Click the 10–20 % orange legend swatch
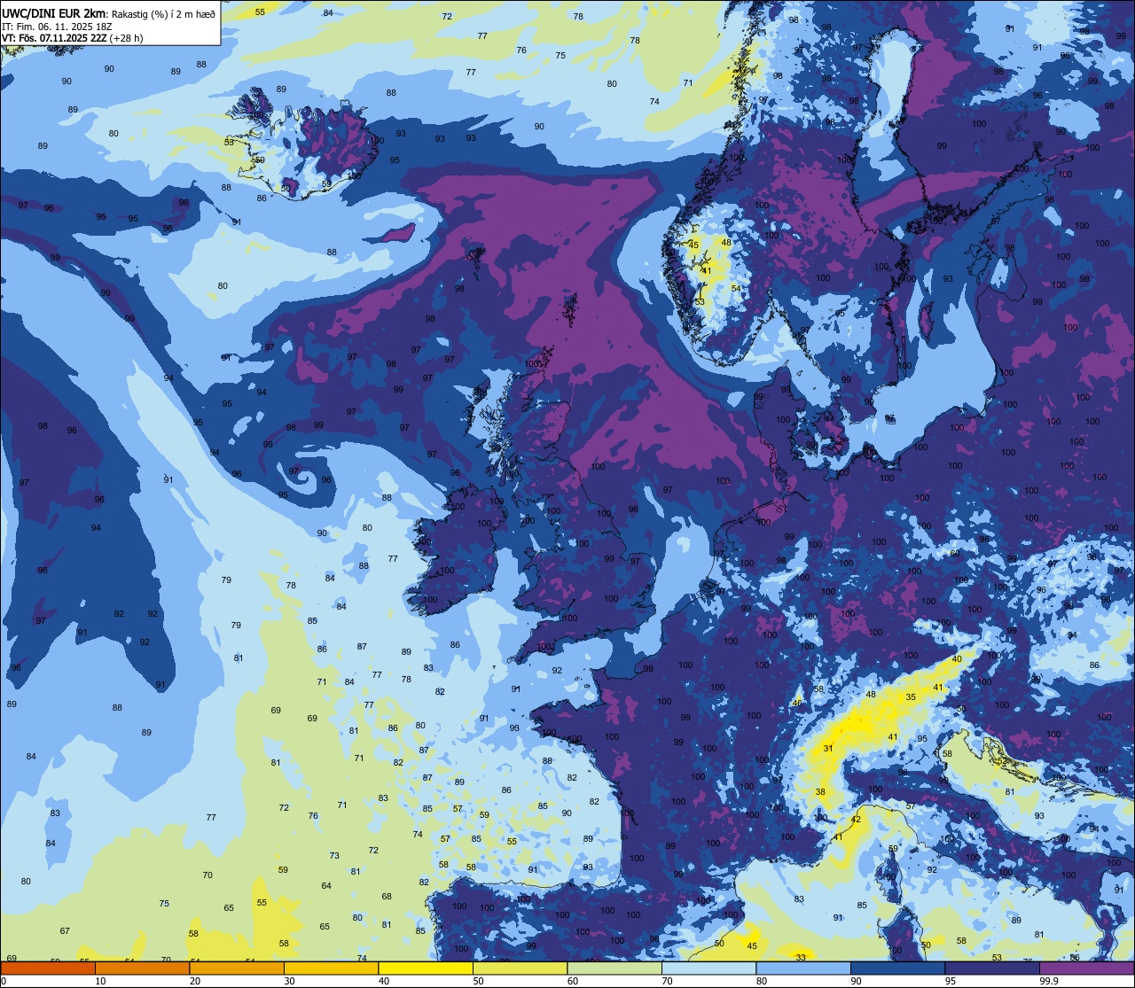1135x988 pixels. 142,969
